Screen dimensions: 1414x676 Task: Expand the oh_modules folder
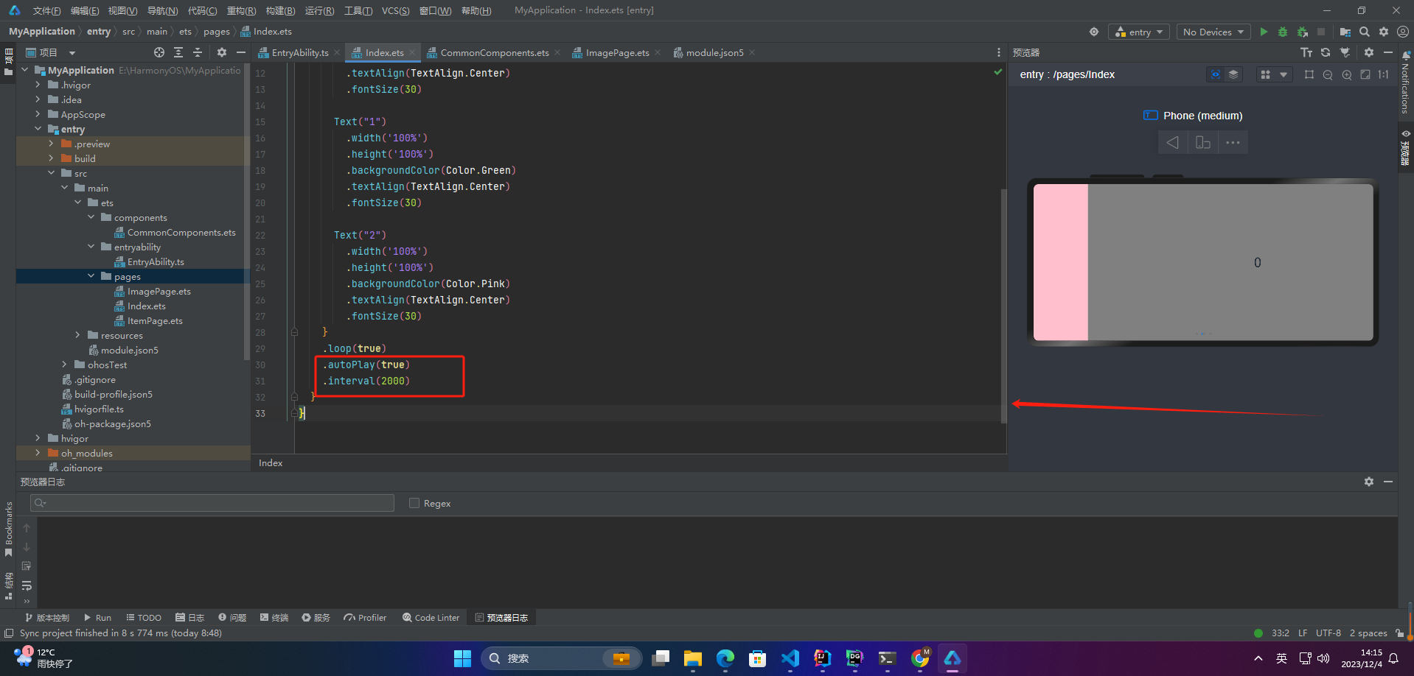[38, 453]
